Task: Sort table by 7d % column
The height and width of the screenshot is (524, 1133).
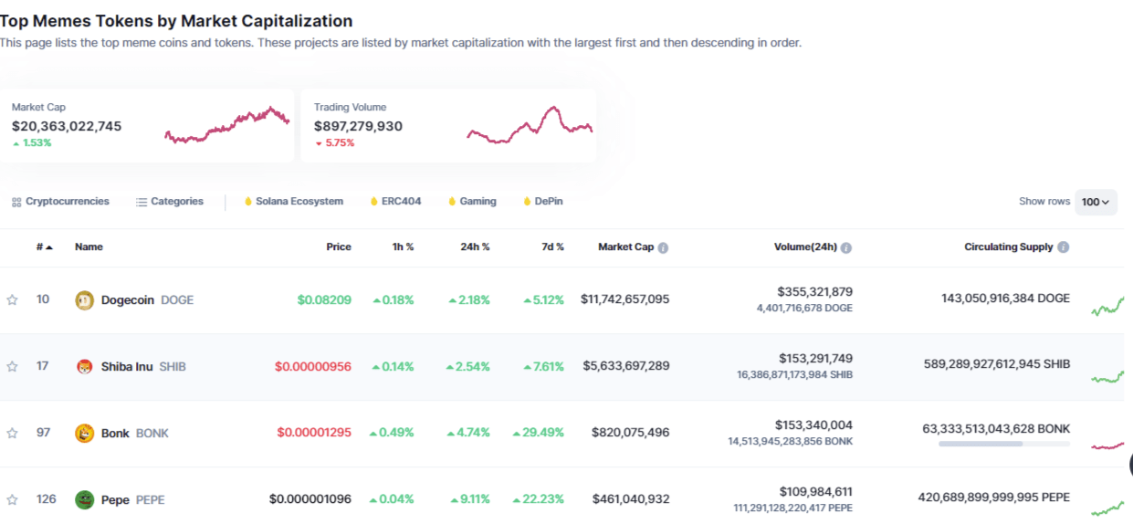Action: coord(551,246)
